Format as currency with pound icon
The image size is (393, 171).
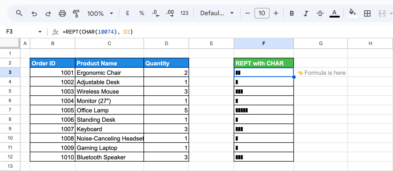pyautogui.click(x=127, y=13)
